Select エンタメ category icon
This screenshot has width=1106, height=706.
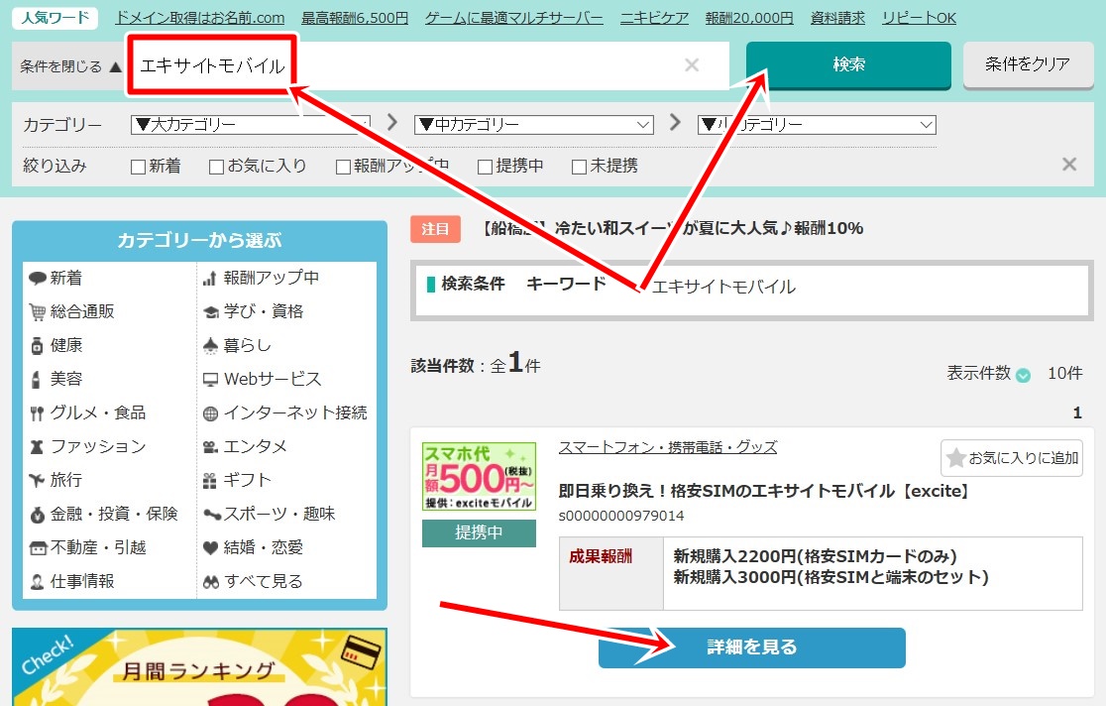point(245,447)
